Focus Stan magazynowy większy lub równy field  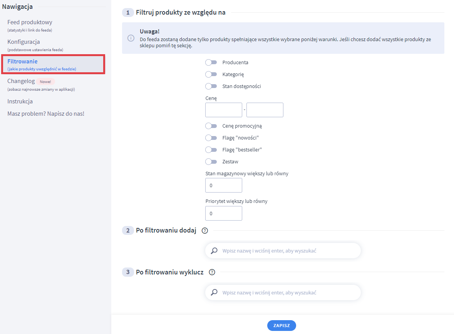coord(224,185)
